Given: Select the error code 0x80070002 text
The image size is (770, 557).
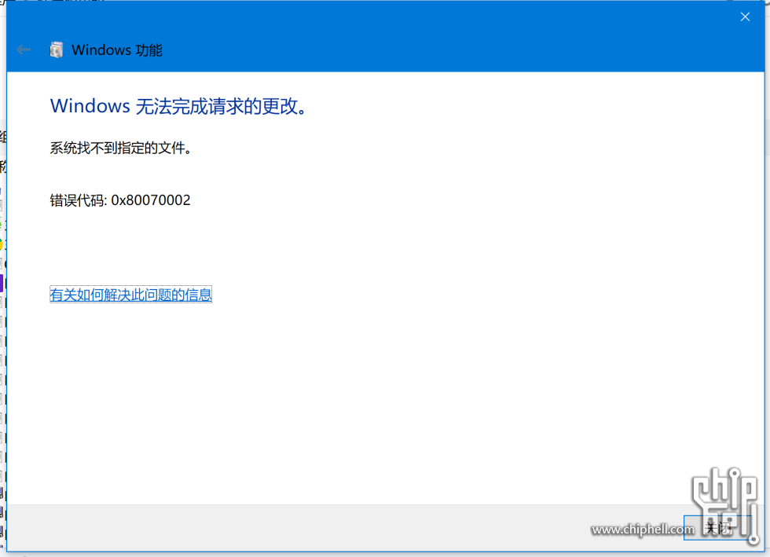Looking at the screenshot, I should pyautogui.click(x=151, y=200).
